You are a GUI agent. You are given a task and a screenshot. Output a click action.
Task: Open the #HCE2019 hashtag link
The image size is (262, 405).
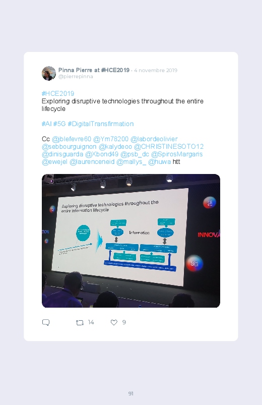58,93
